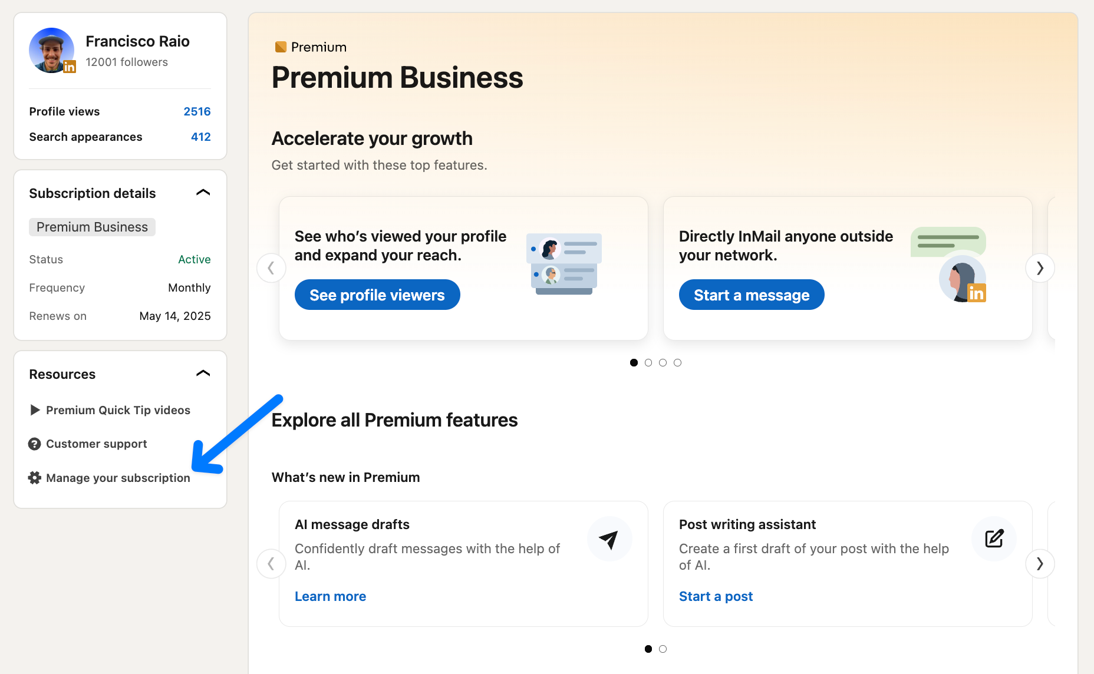Click the See profile viewers button
1094x674 pixels.
377,295
